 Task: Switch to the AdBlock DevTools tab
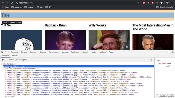point(103,52)
